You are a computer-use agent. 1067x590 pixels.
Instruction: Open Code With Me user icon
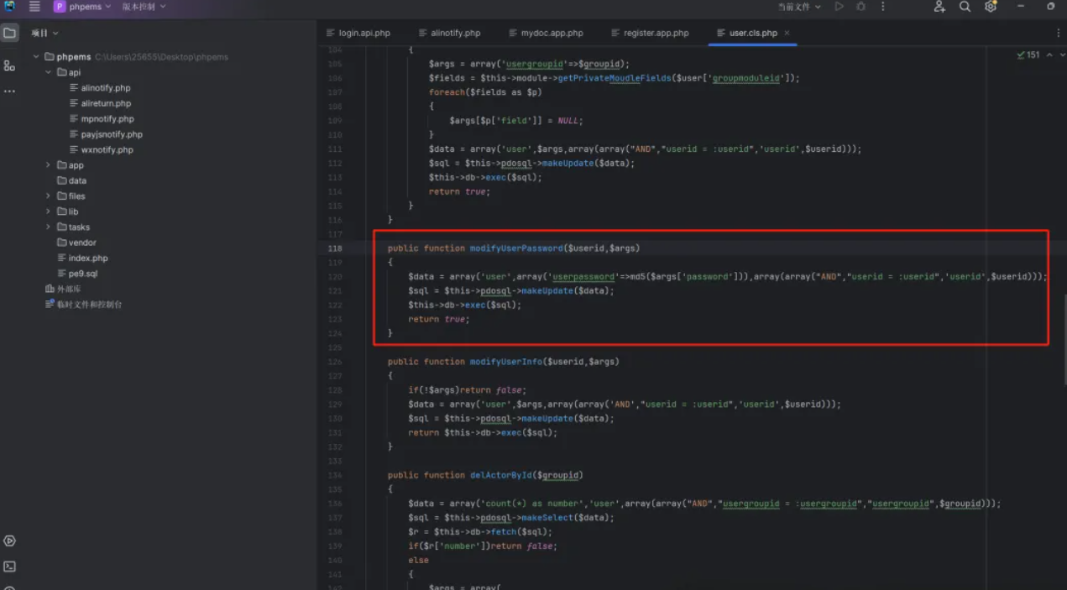(939, 7)
